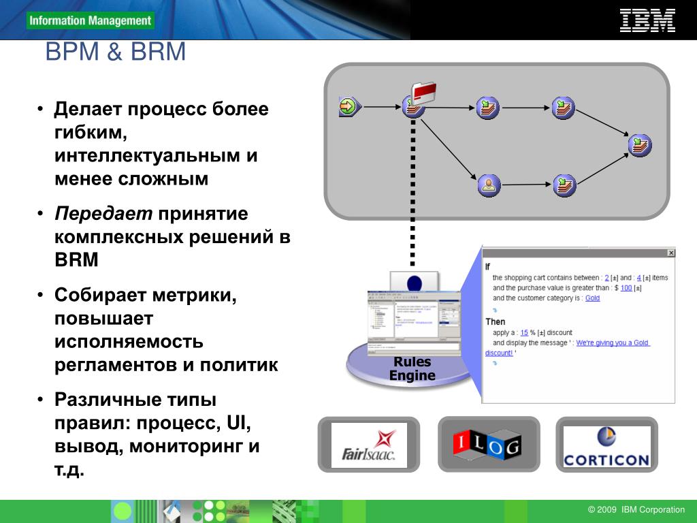Image resolution: width=697 pixels, height=523 pixels.
Task: Click the Corticon logo tile
Action: 606,445
